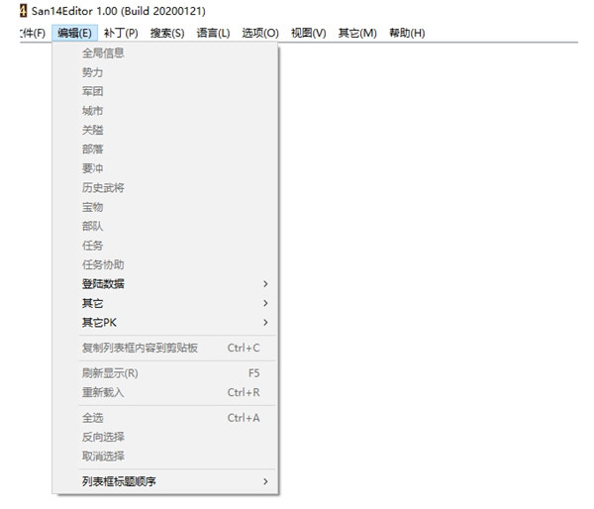
Task: Choose 重新载入 Ctrl+R entry
Action: 165,392
